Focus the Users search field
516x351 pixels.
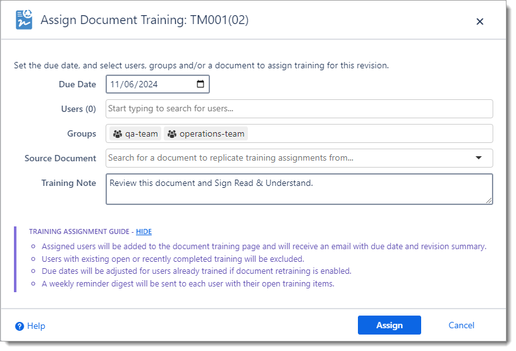pyautogui.click(x=298, y=109)
